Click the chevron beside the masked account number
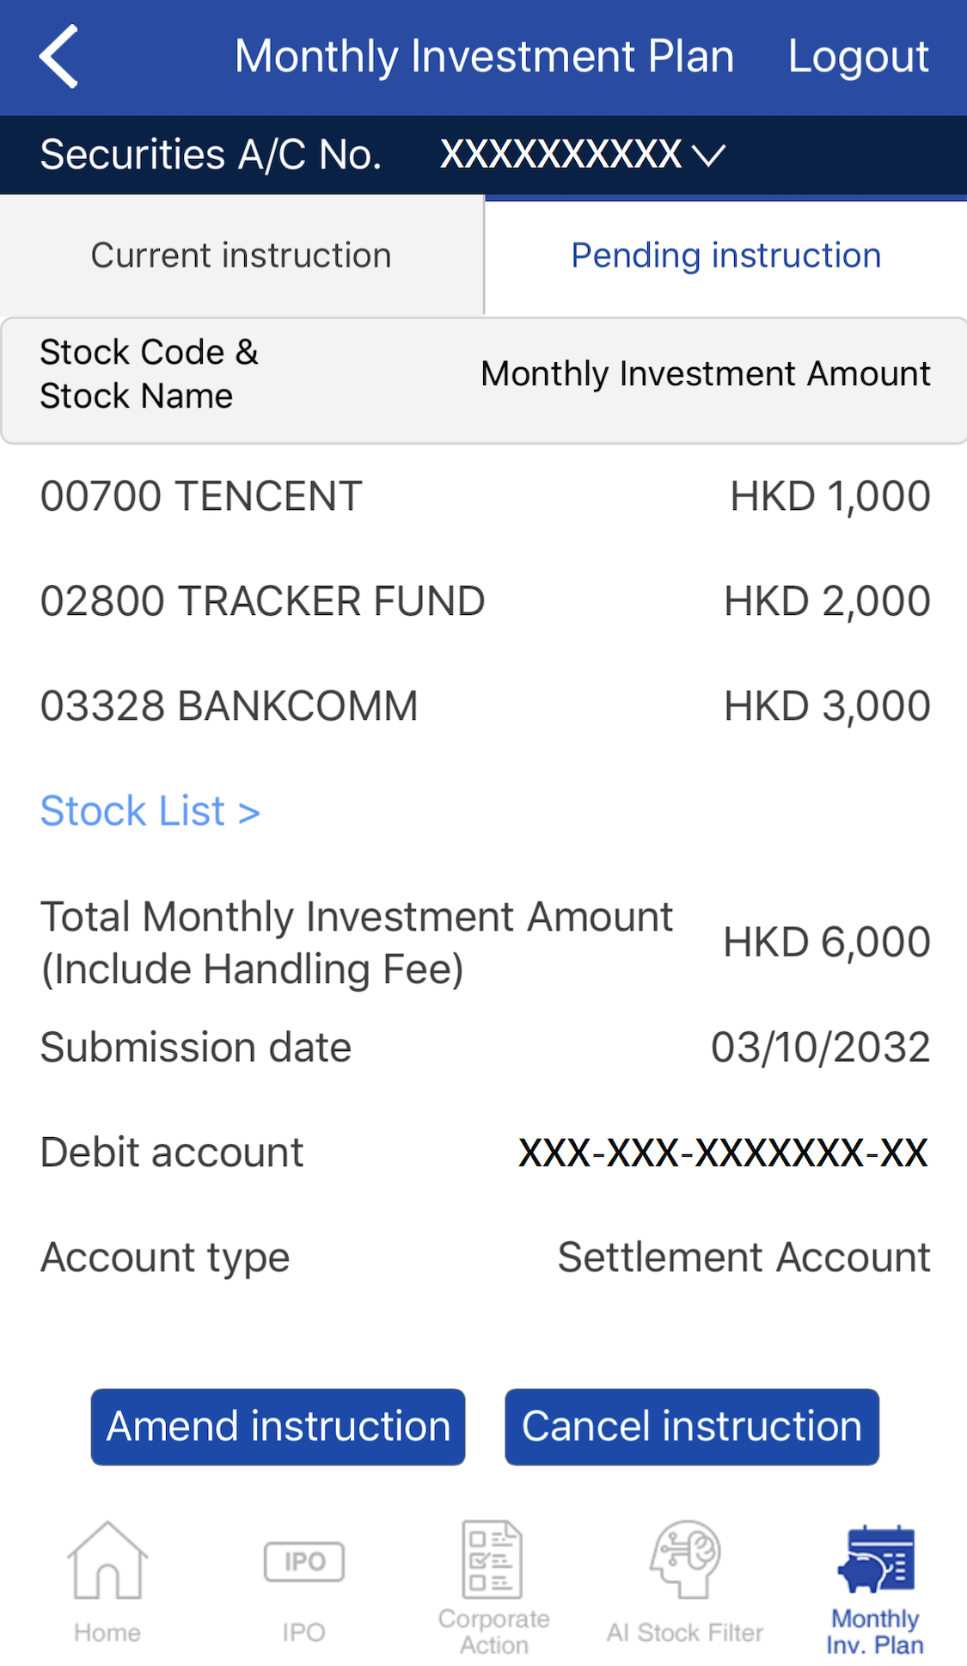This screenshot has width=967, height=1666. [x=709, y=156]
